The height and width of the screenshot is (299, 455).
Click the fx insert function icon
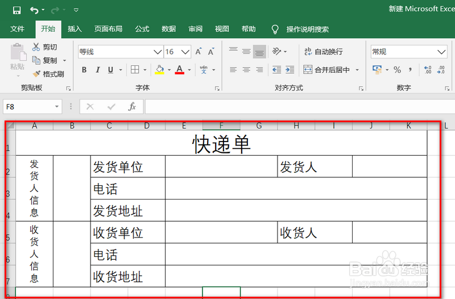point(132,107)
